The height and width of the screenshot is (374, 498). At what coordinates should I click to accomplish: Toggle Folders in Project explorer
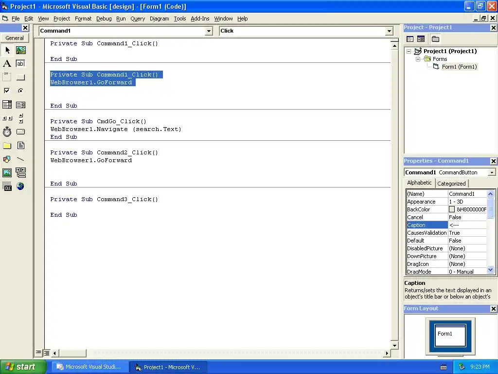click(x=435, y=39)
